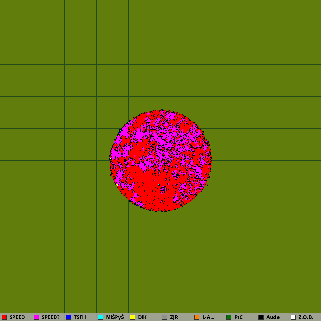Click the orange L-A... color swatch

197,317
